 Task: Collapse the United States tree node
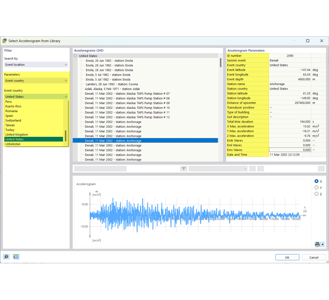(x=75, y=56)
